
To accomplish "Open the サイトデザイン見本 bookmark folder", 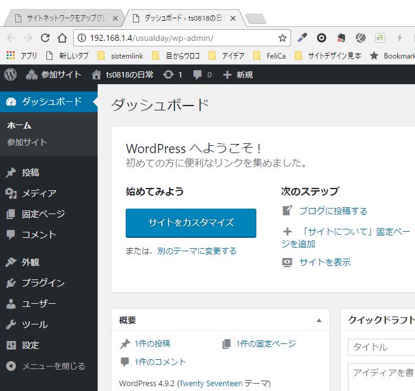I will [x=328, y=56].
